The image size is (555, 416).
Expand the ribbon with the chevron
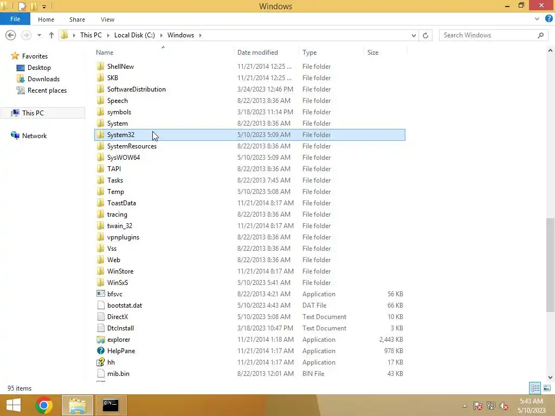pos(537,19)
